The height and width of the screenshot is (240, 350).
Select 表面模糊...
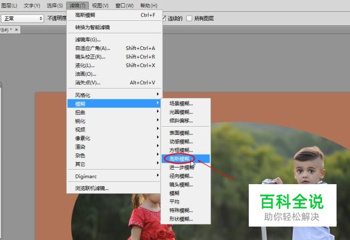pyautogui.click(x=185, y=133)
